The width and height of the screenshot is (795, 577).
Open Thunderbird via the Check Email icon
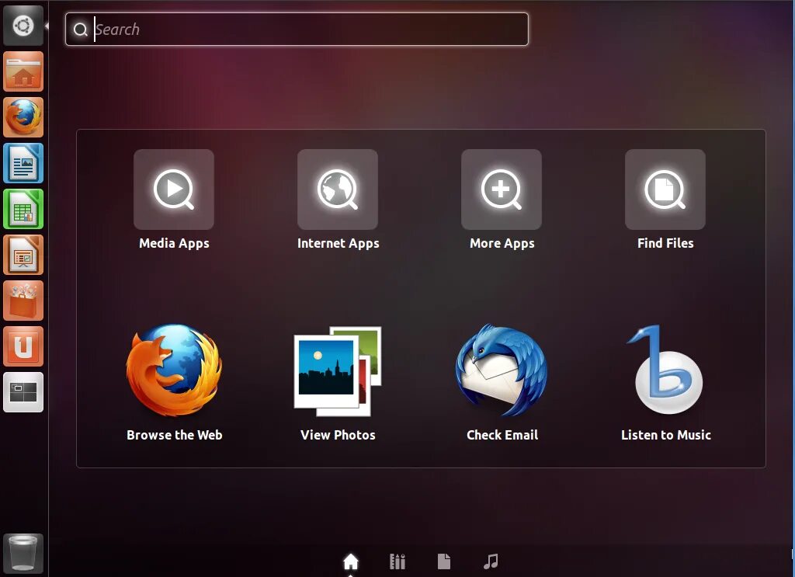pos(502,370)
